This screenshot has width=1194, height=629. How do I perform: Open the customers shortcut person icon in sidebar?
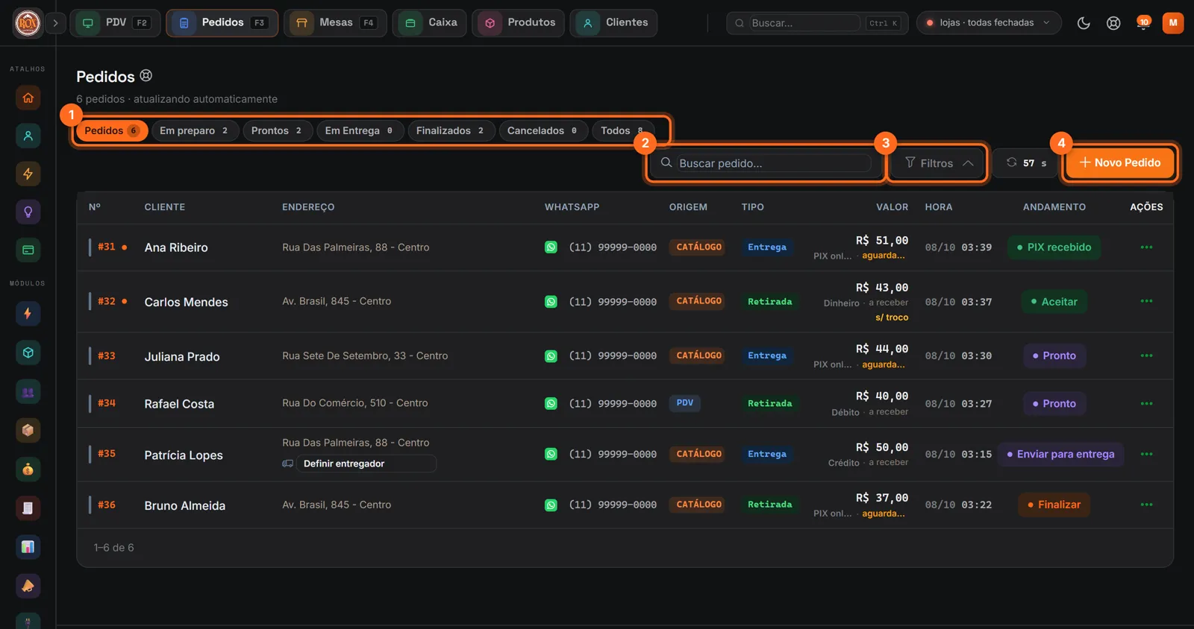tap(28, 136)
